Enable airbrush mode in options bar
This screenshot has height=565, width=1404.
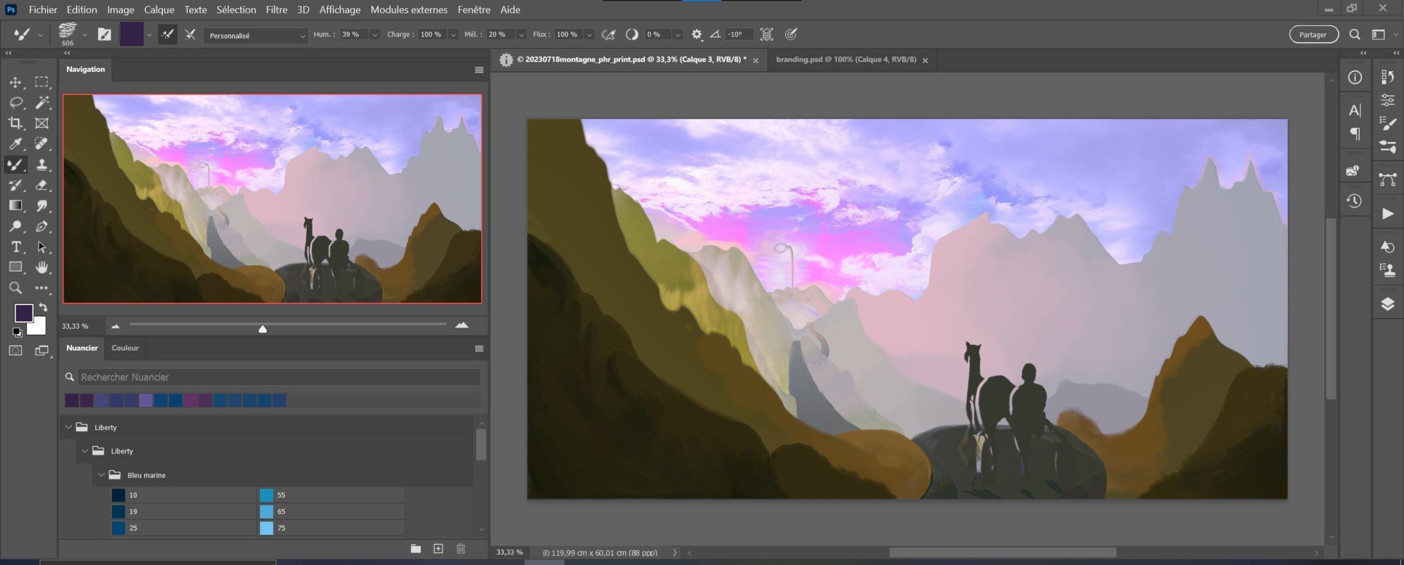click(x=608, y=35)
